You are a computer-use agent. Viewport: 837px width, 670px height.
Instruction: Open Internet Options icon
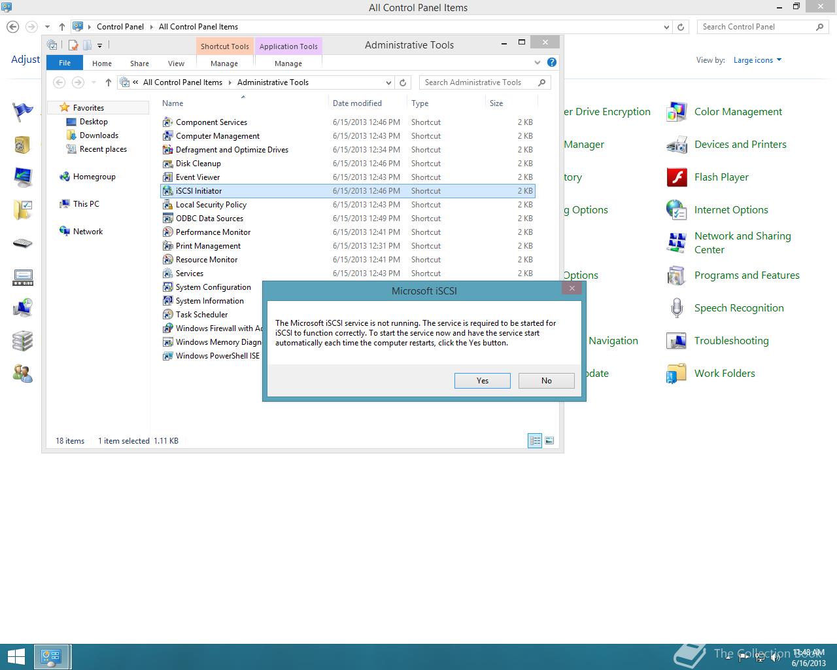coord(676,210)
